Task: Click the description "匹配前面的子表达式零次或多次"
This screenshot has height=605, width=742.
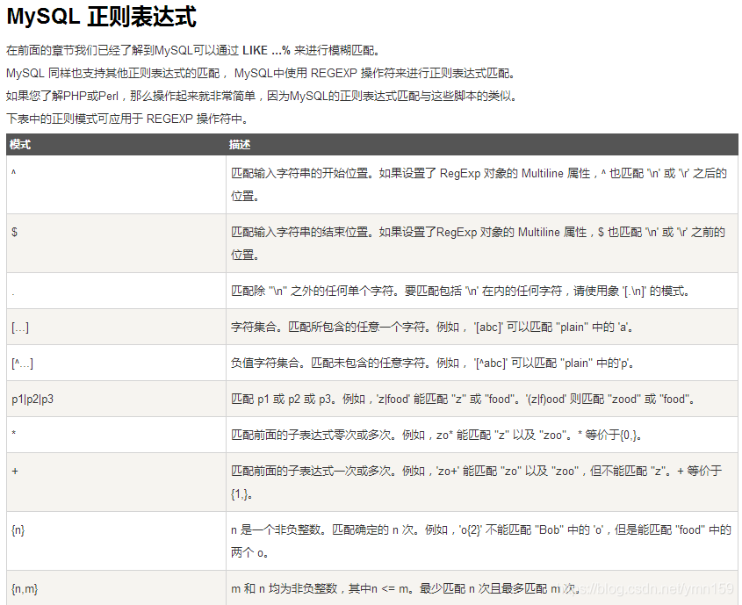Action: [436, 435]
